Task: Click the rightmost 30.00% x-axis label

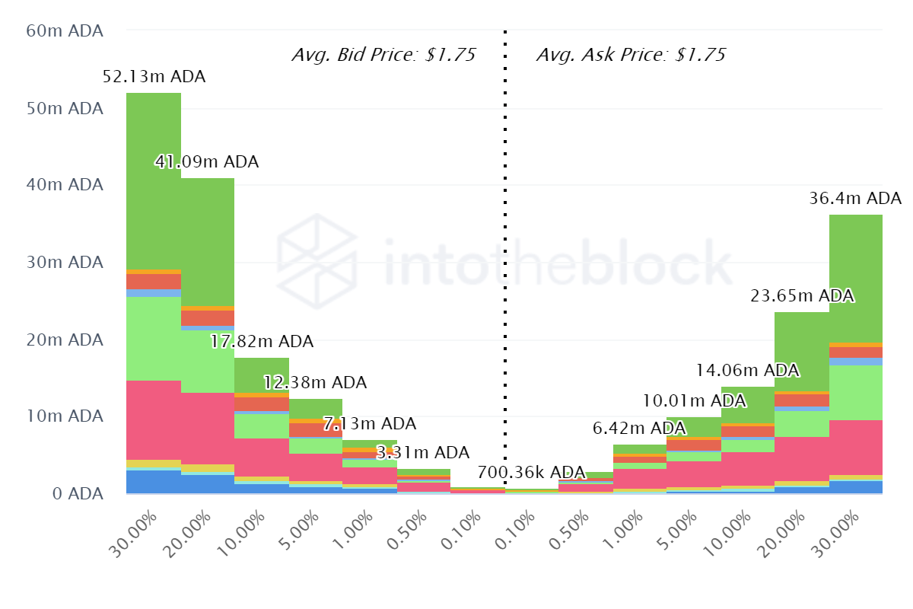Action: (834, 534)
